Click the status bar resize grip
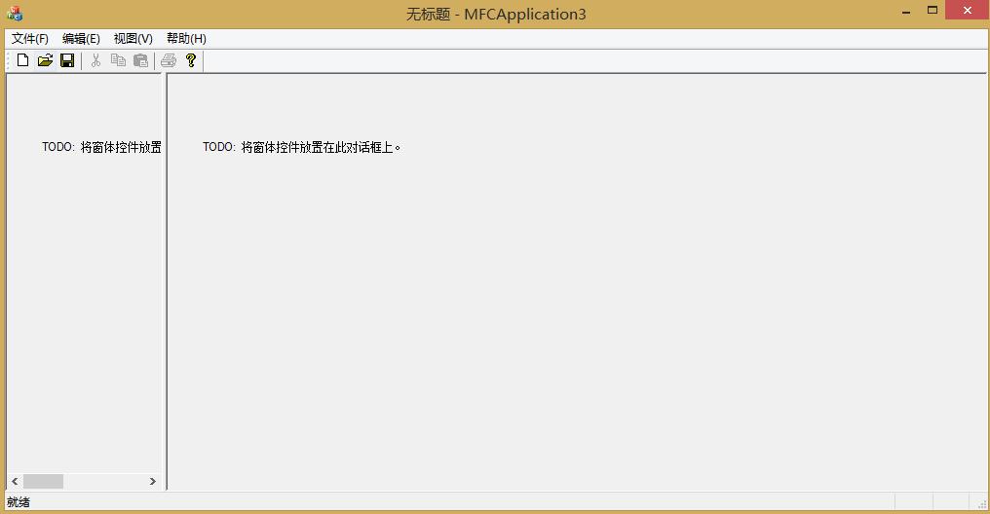 pos(982,503)
